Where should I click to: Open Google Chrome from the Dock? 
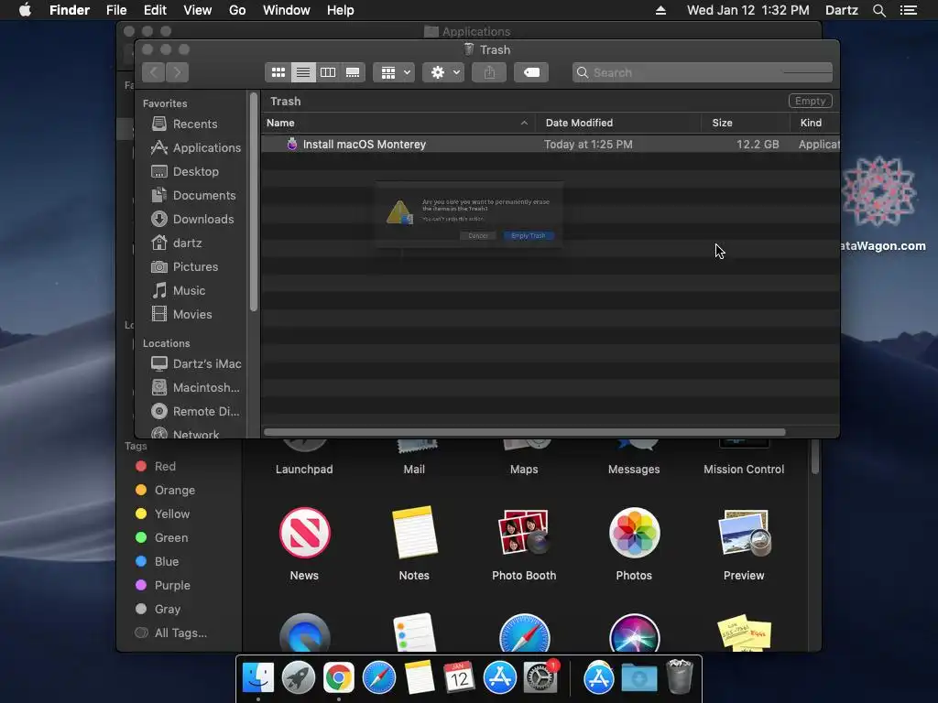(339, 678)
